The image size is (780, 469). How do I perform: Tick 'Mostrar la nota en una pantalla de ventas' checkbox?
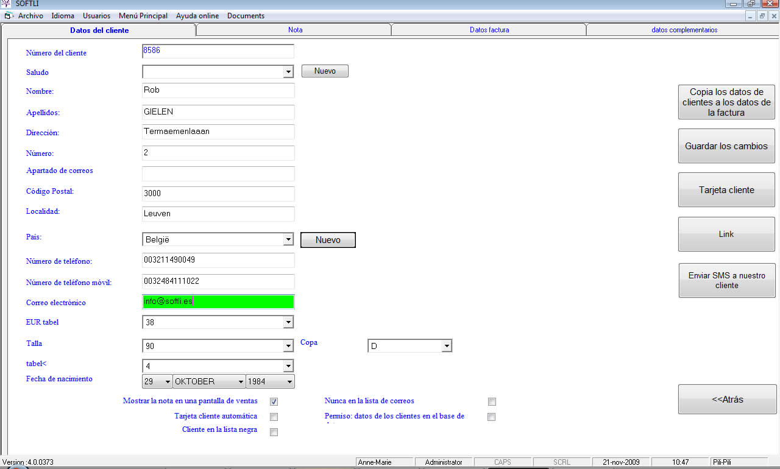pos(274,401)
